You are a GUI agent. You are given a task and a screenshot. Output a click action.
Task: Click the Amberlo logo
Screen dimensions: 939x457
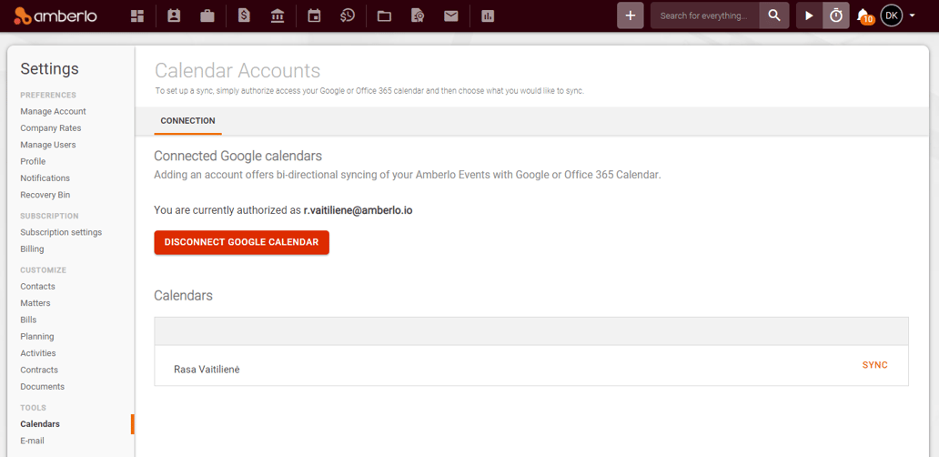pyautogui.click(x=56, y=15)
